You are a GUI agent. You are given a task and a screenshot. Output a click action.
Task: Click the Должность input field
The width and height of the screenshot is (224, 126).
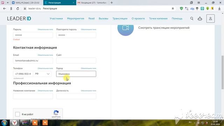[x=76, y=96]
